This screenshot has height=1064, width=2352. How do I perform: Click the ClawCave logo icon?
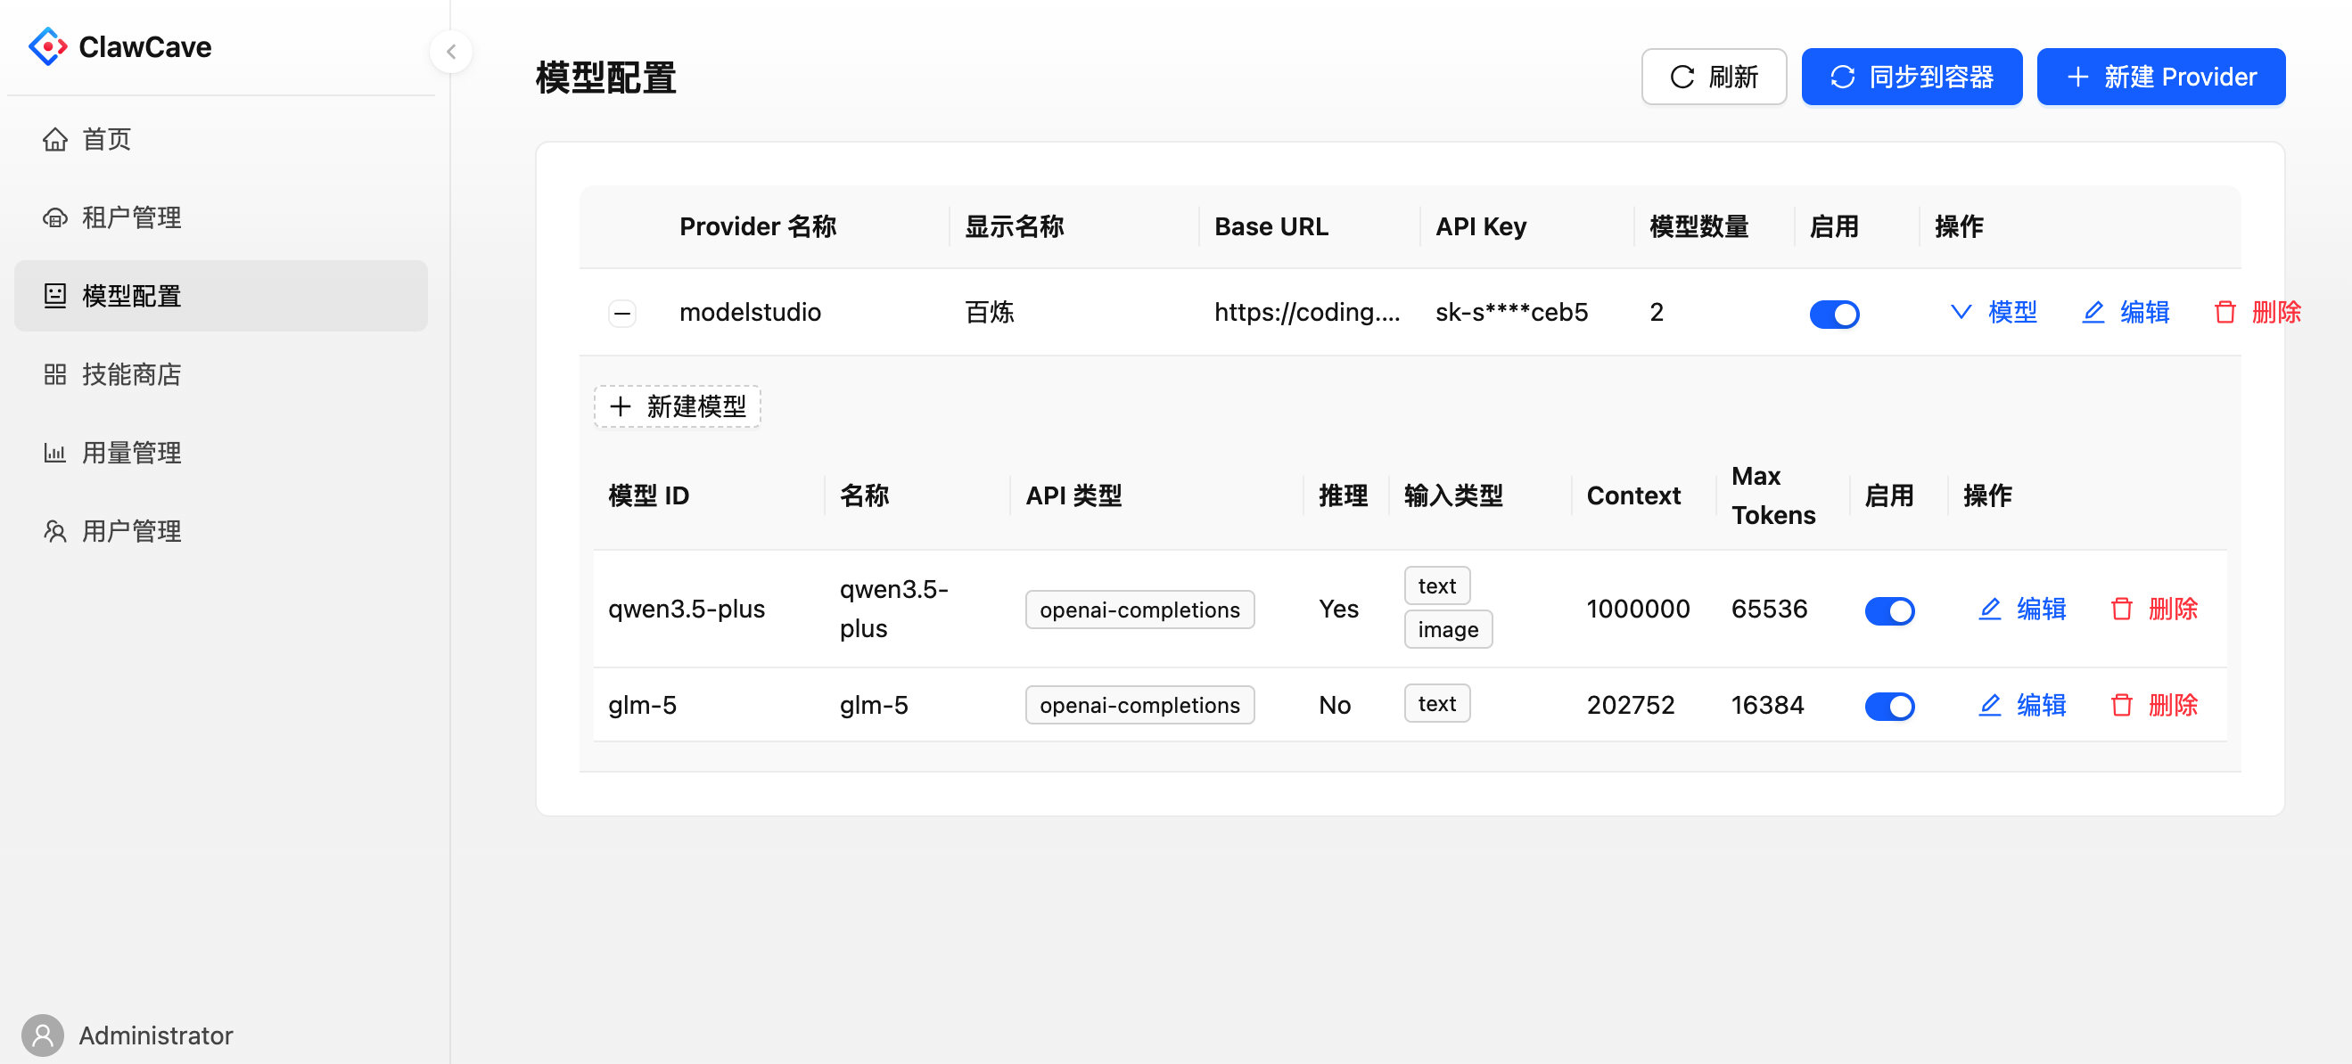click(x=48, y=45)
